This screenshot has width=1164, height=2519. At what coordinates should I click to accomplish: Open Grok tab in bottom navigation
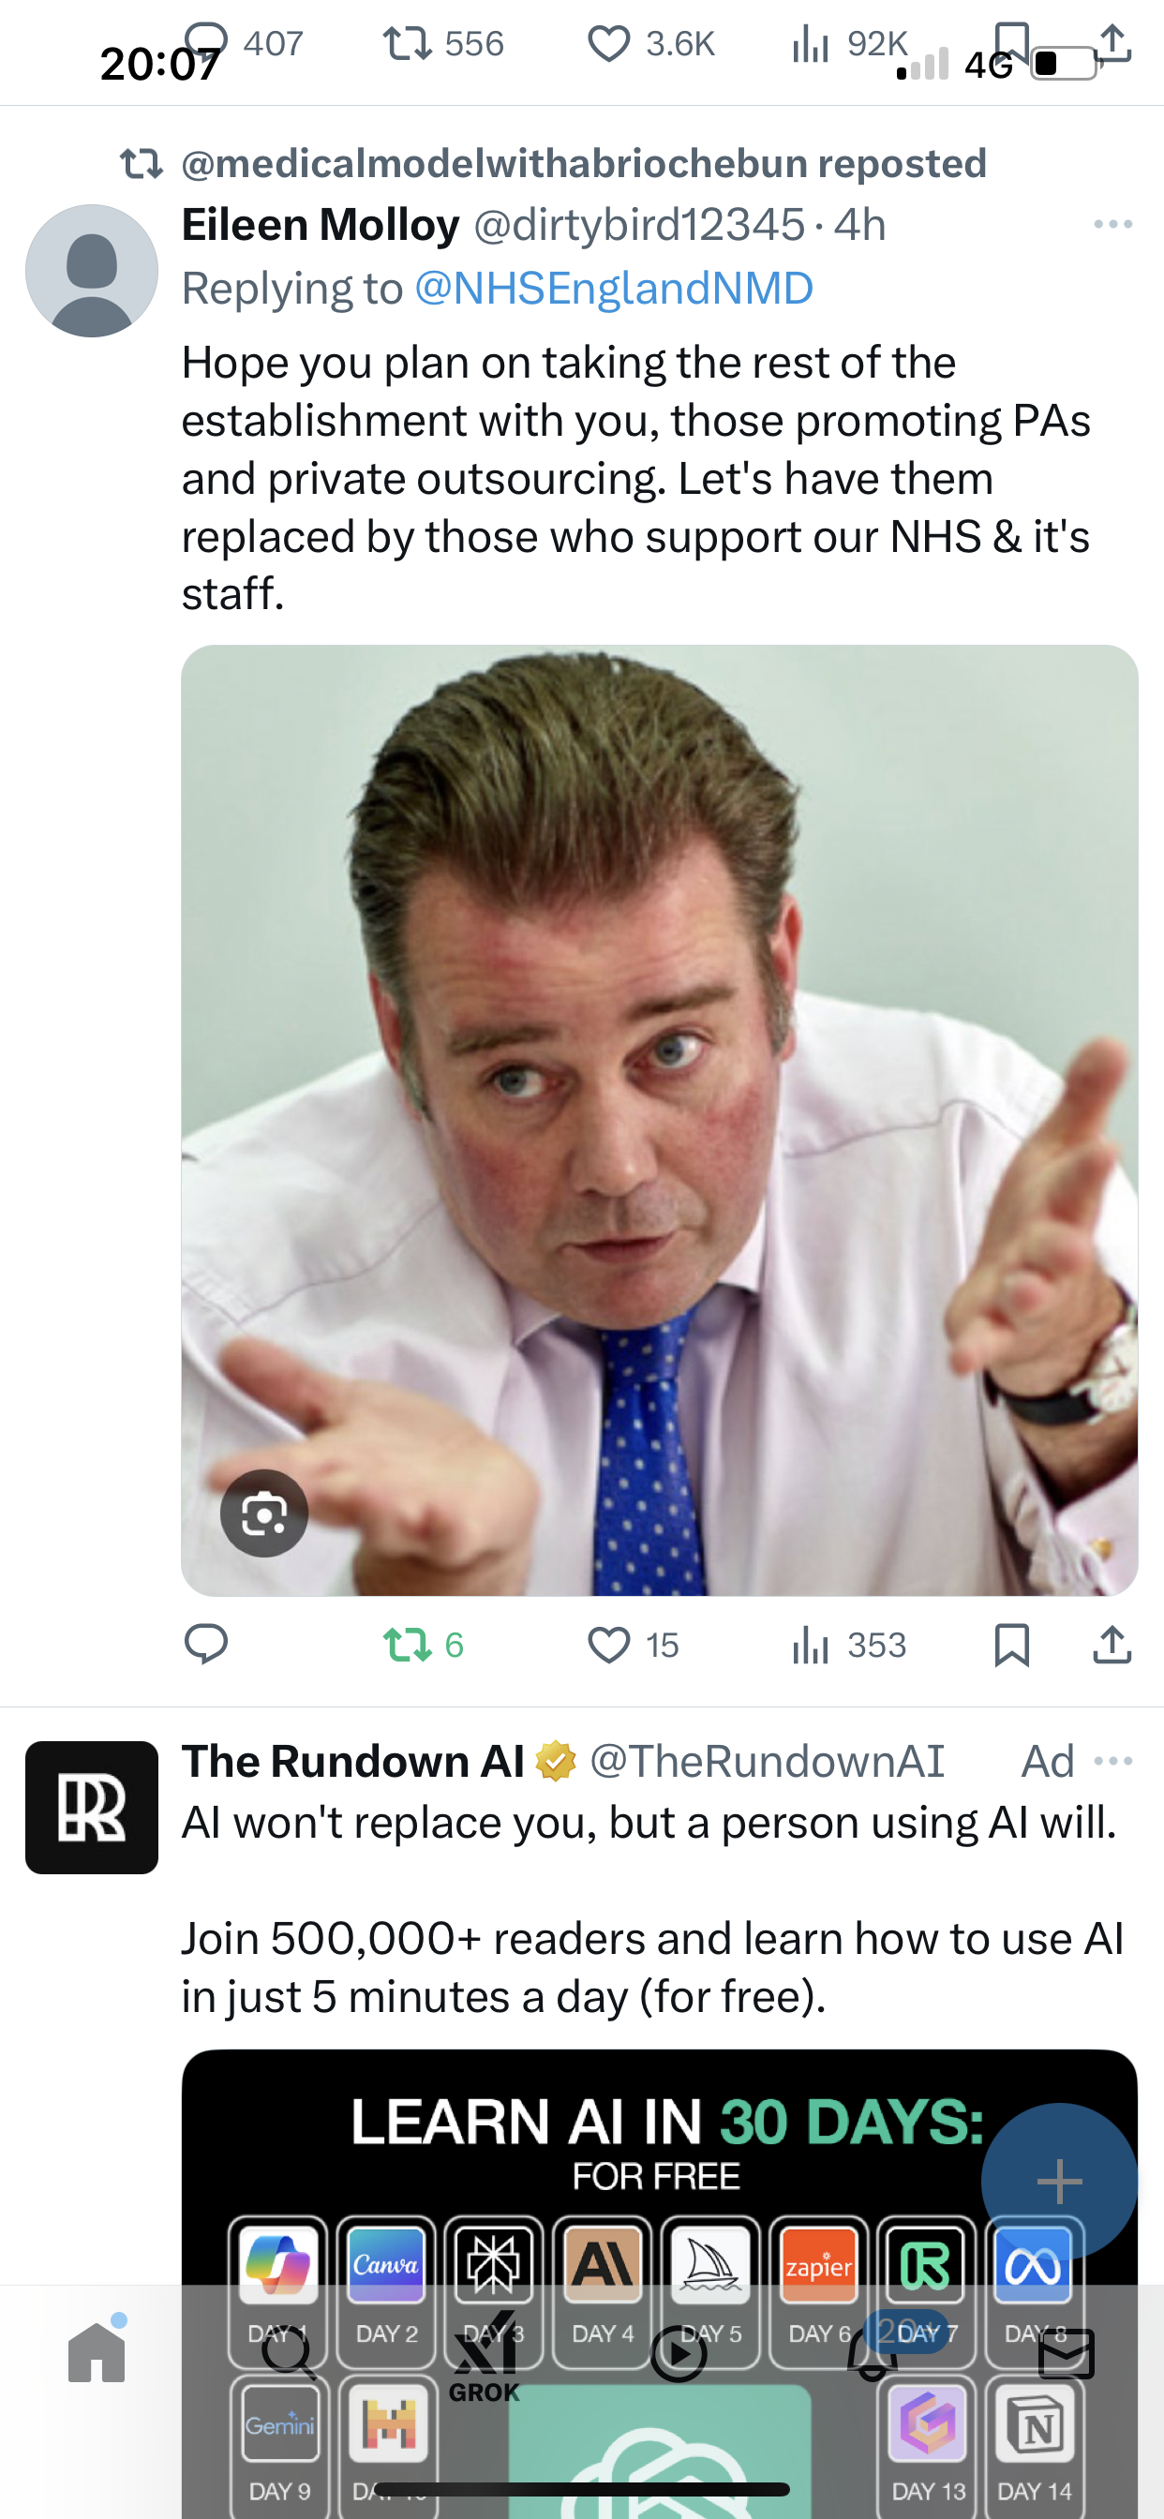click(485, 2358)
